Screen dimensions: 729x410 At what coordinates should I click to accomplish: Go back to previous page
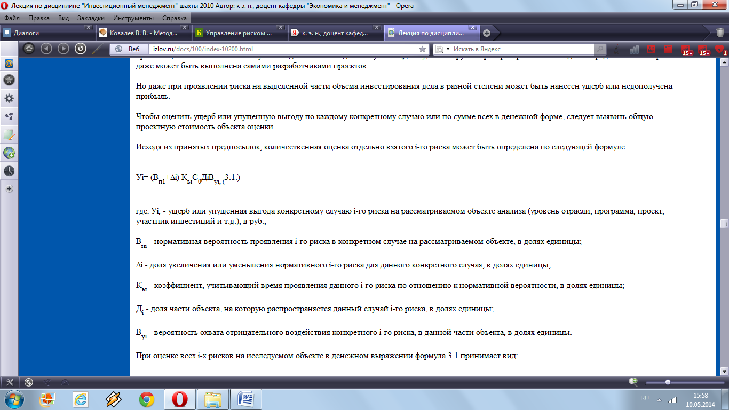point(46,49)
